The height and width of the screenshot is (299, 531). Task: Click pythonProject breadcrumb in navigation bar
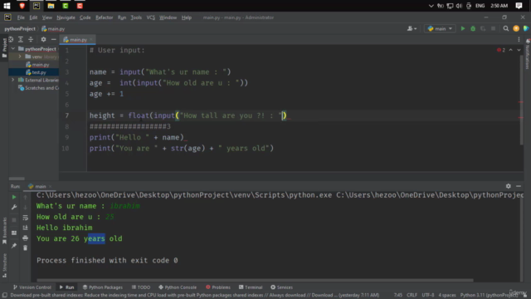tap(20, 29)
